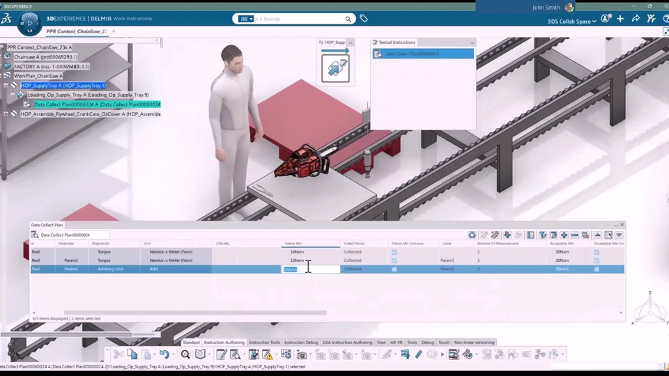Image resolution: width=669 pixels, height=376 pixels.
Task: Toggle Acceptable Min Inclusive checkbox in first Torque row
Action: tap(597, 252)
